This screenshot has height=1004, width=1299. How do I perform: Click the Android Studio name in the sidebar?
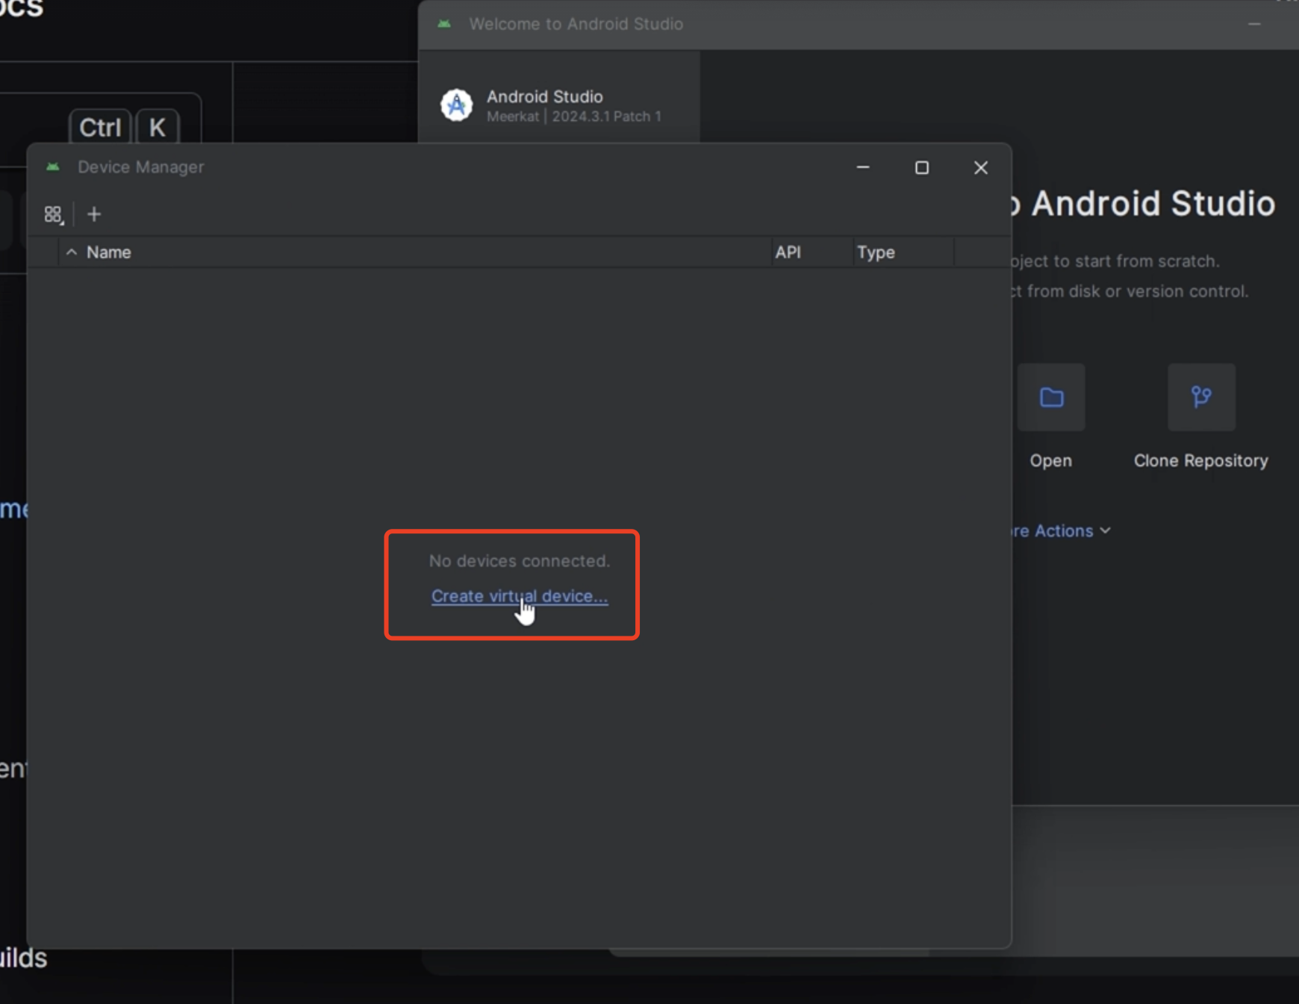[x=545, y=96]
